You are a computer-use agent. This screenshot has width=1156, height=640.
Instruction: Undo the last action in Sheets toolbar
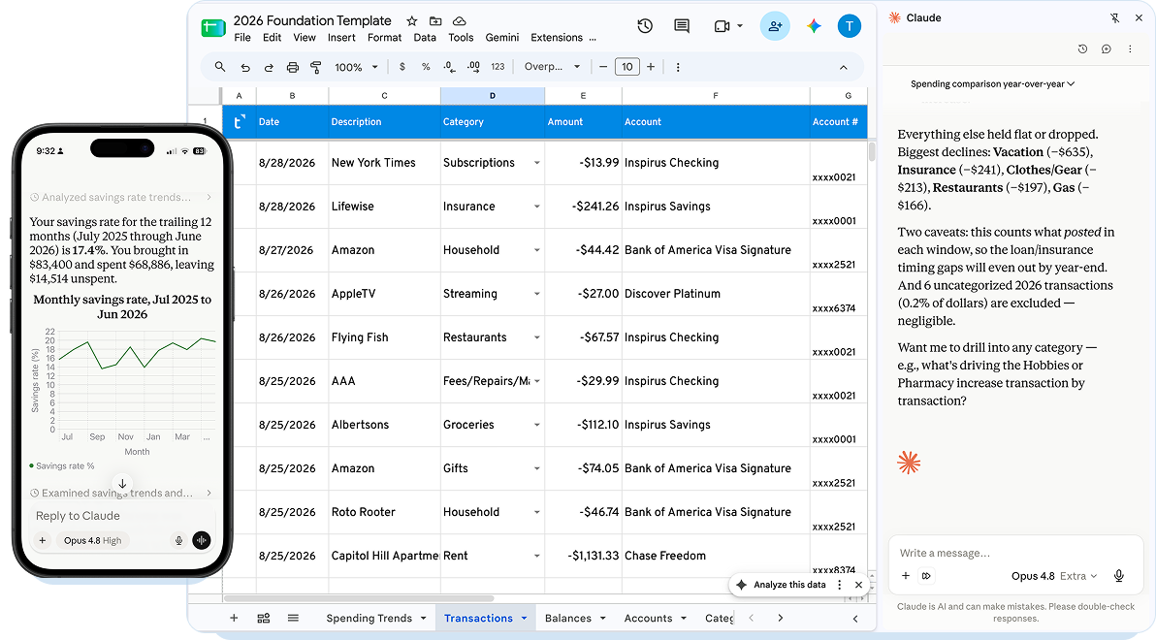pos(245,67)
